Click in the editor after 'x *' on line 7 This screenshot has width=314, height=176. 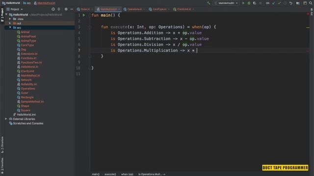tap(197, 50)
